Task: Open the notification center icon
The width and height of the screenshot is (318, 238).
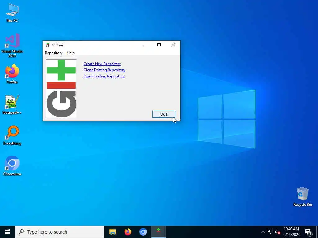Action: click(308, 232)
